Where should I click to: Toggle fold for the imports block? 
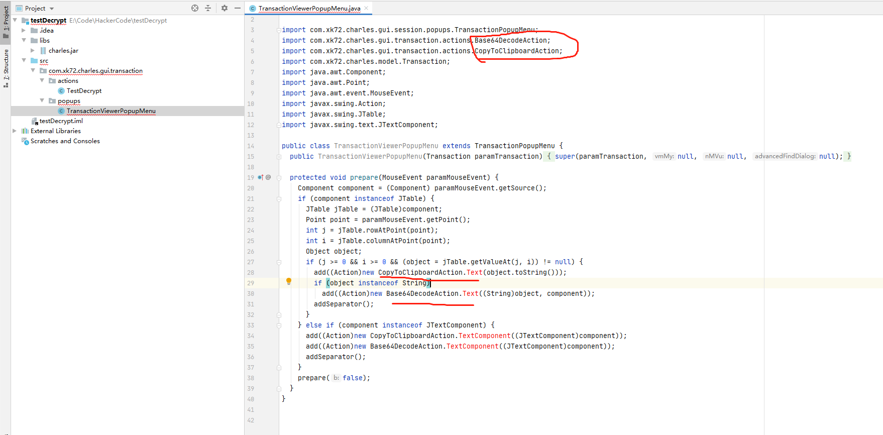(x=279, y=30)
